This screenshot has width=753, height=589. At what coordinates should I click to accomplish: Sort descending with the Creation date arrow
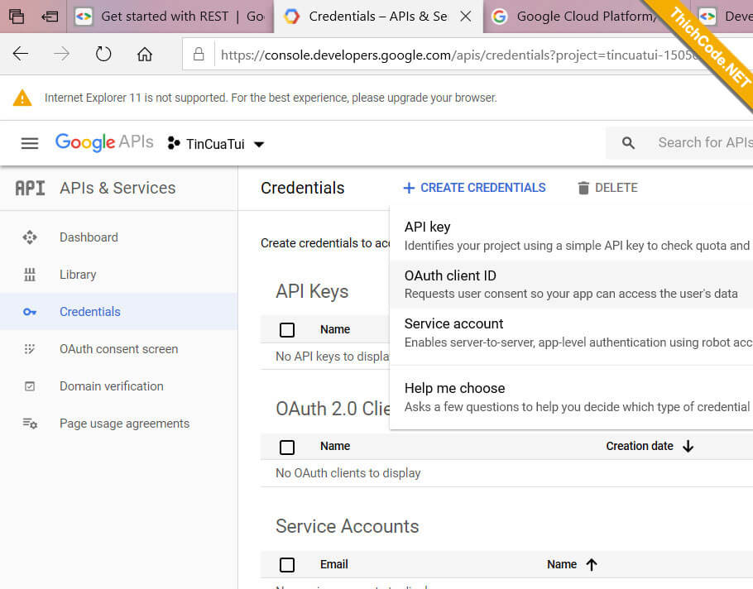[x=688, y=447]
